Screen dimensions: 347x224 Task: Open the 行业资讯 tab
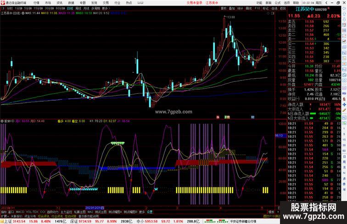57,216
